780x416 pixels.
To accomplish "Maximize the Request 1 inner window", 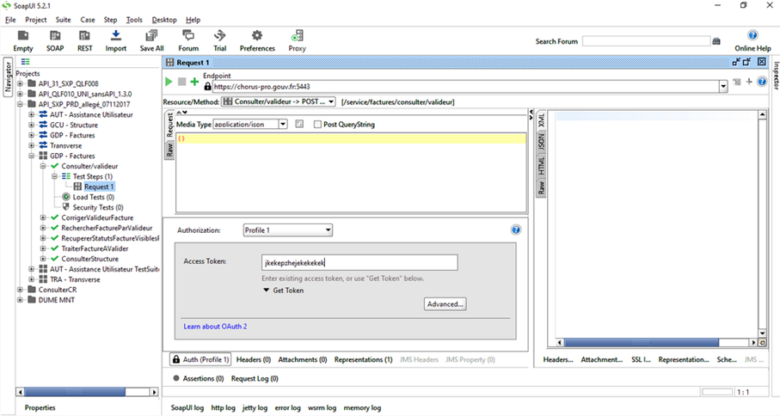I will pyautogui.click(x=747, y=62).
